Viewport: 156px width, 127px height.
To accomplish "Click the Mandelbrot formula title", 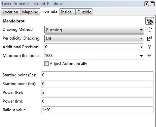I will [x=13, y=21].
